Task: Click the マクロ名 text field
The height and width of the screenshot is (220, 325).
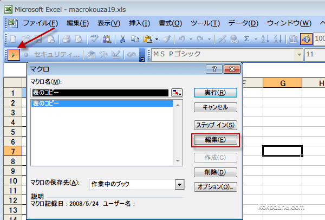Action: [x=100, y=93]
